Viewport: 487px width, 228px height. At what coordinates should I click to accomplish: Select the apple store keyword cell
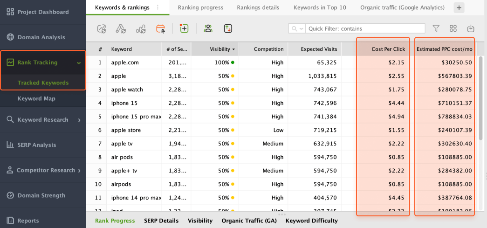[x=134, y=130]
